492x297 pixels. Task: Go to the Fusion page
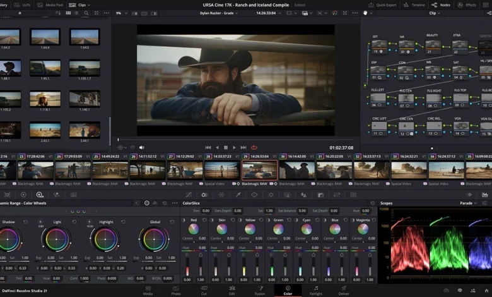pos(259,290)
